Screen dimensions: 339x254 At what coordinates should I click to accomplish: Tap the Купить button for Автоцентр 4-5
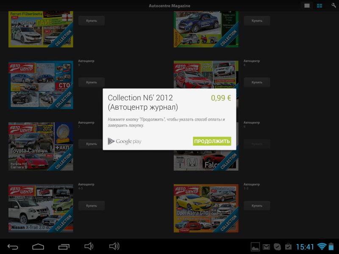click(x=91, y=206)
